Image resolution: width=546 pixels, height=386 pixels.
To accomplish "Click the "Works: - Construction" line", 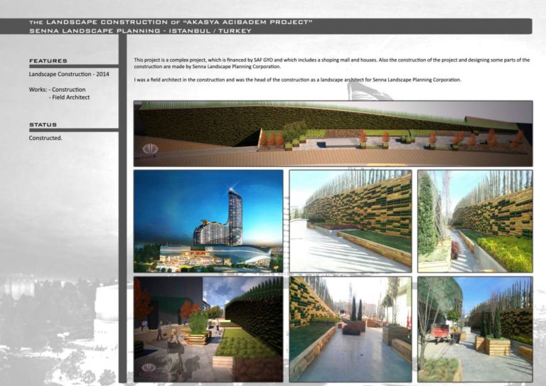I will (x=57, y=90).
